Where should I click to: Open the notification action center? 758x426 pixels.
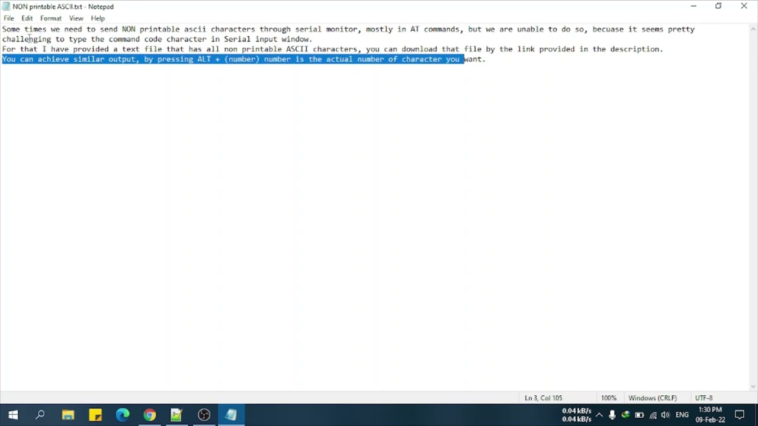tap(740, 415)
